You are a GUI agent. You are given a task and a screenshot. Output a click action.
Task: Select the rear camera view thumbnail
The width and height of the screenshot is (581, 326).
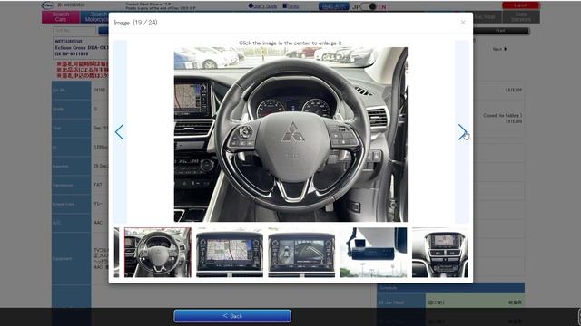(301, 252)
